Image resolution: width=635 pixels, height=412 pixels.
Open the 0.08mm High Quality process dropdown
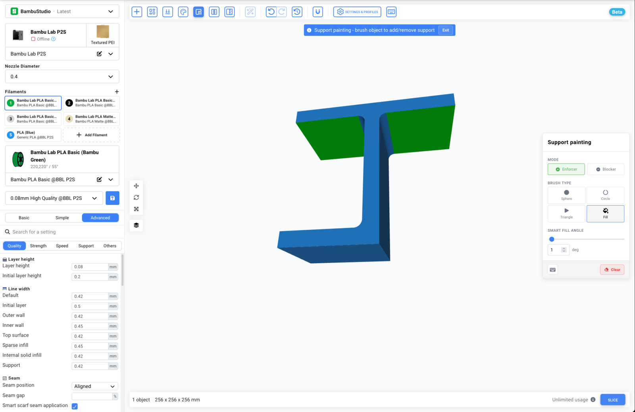54,198
